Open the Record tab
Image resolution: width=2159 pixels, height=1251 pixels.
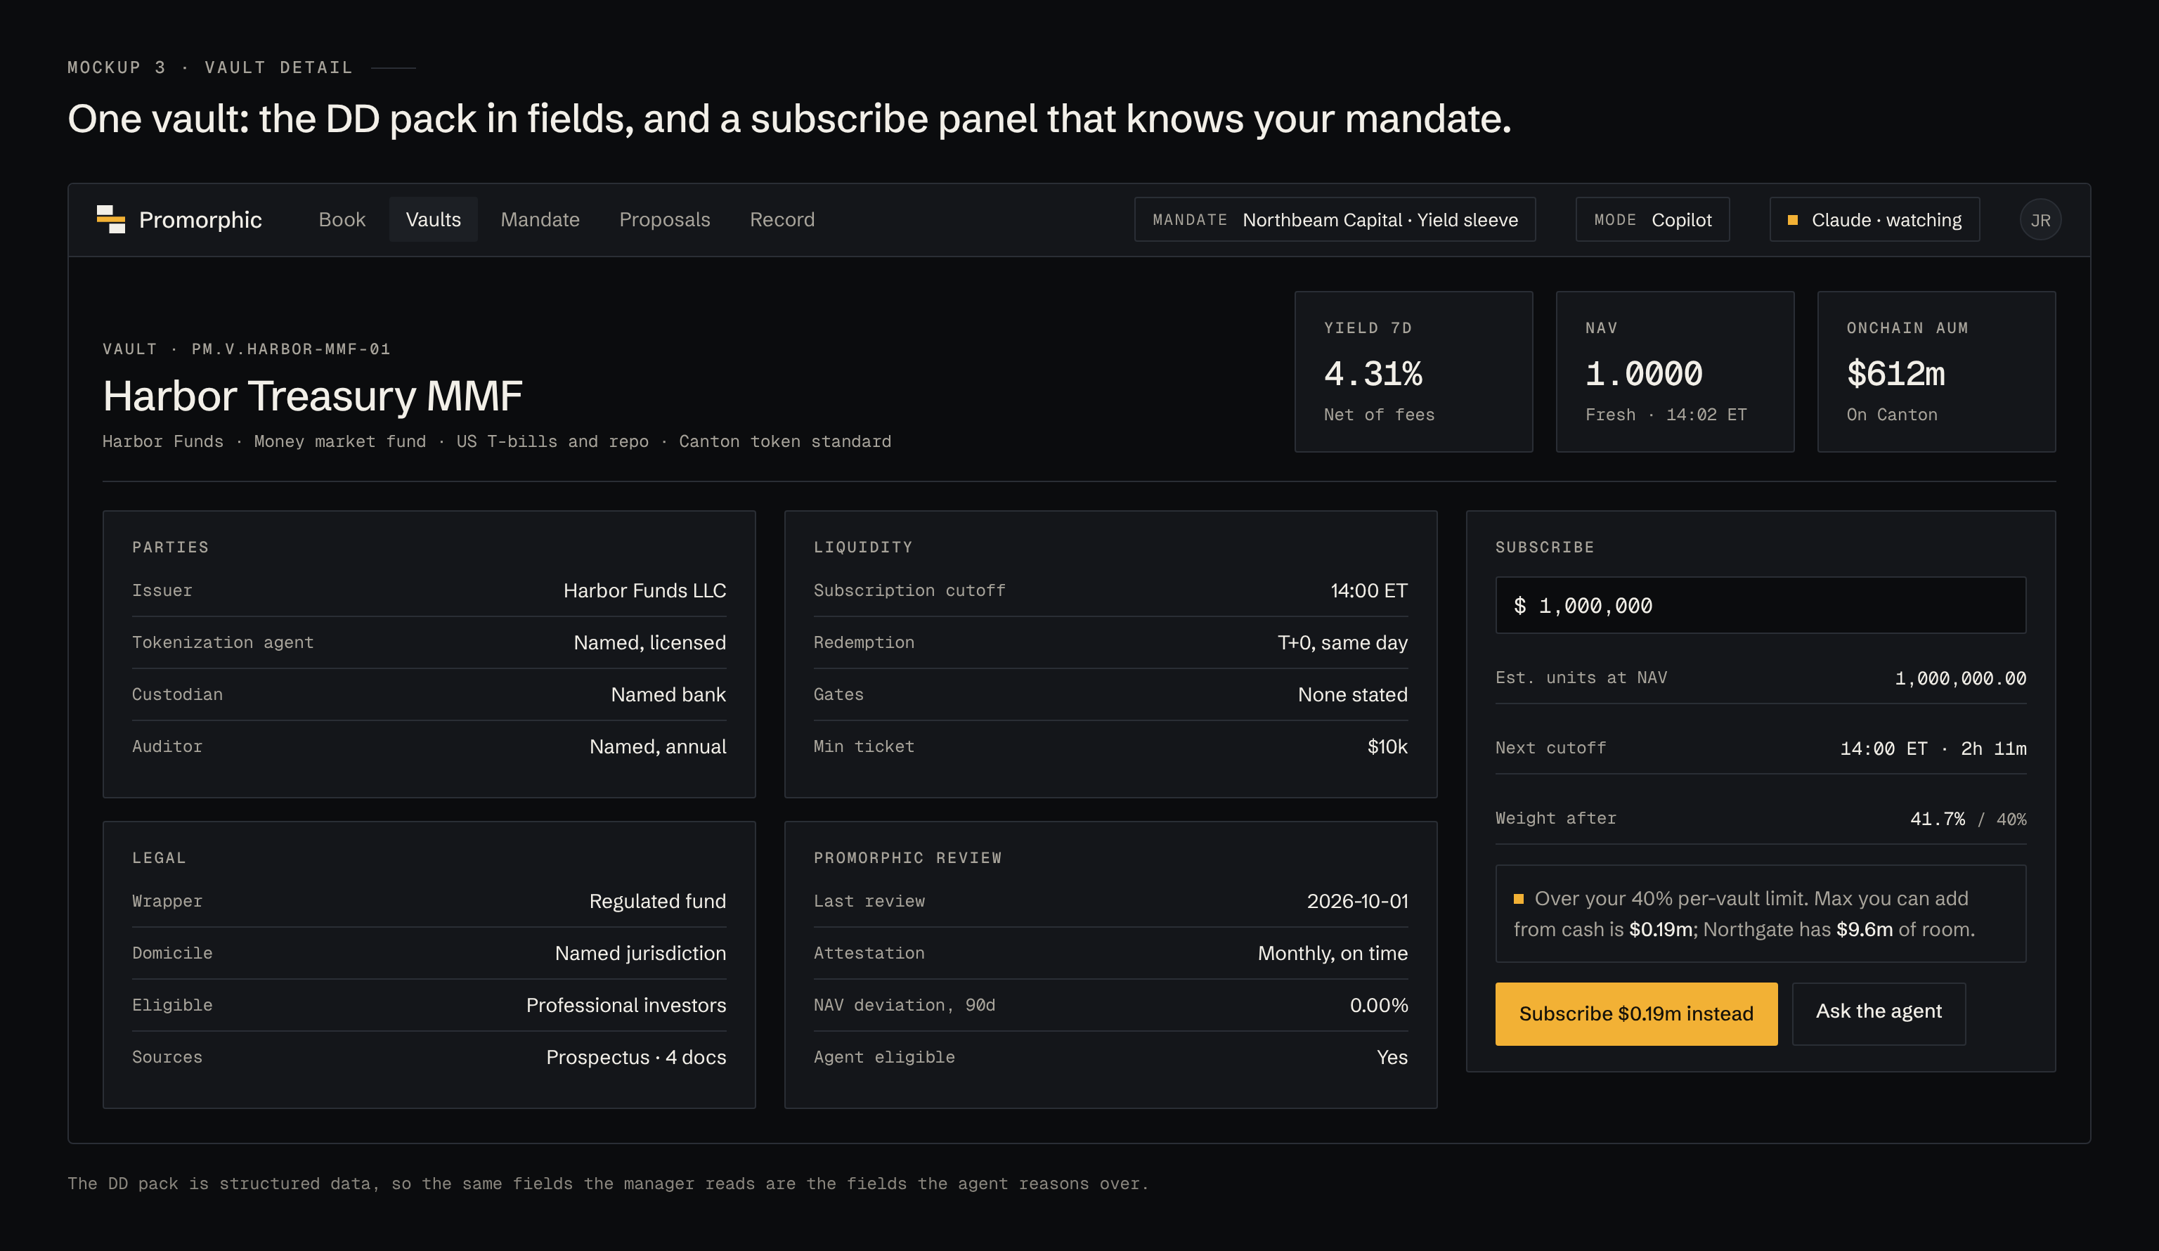782,219
